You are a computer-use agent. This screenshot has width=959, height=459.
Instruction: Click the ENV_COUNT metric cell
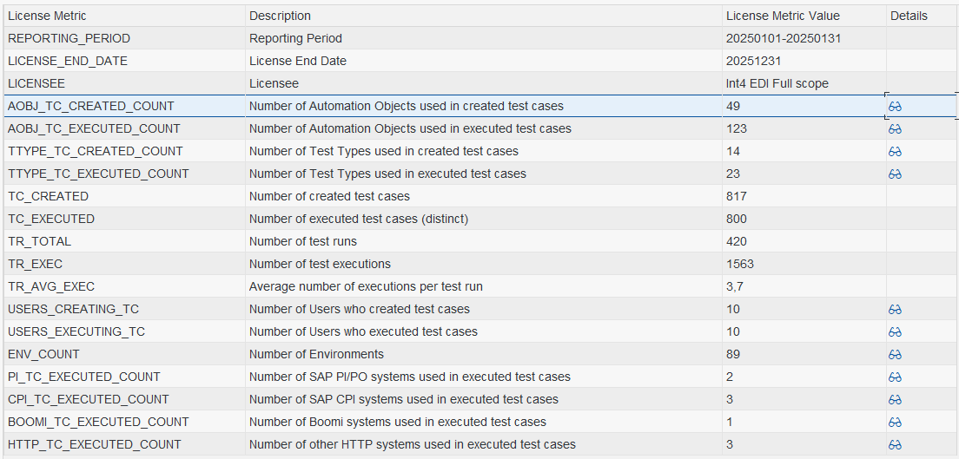point(125,355)
